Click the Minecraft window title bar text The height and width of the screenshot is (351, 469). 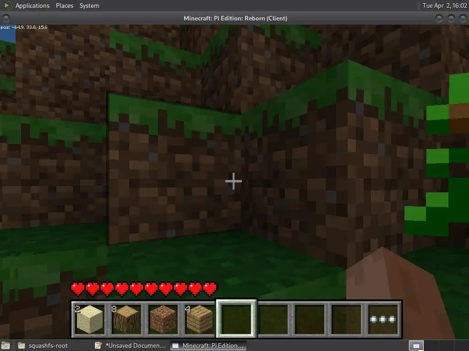[235, 18]
